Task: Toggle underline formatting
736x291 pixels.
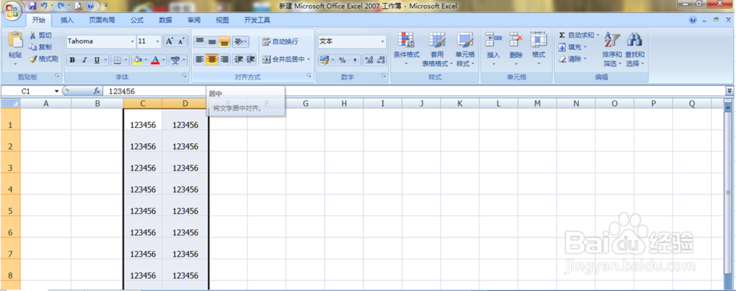Action: 96,60
